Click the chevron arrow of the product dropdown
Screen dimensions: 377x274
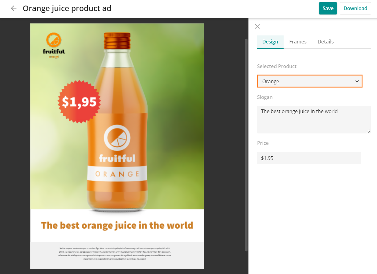click(357, 81)
